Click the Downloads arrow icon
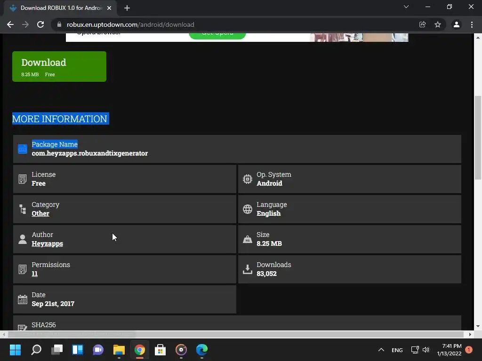This screenshot has height=361, width=482. (248, 269)
